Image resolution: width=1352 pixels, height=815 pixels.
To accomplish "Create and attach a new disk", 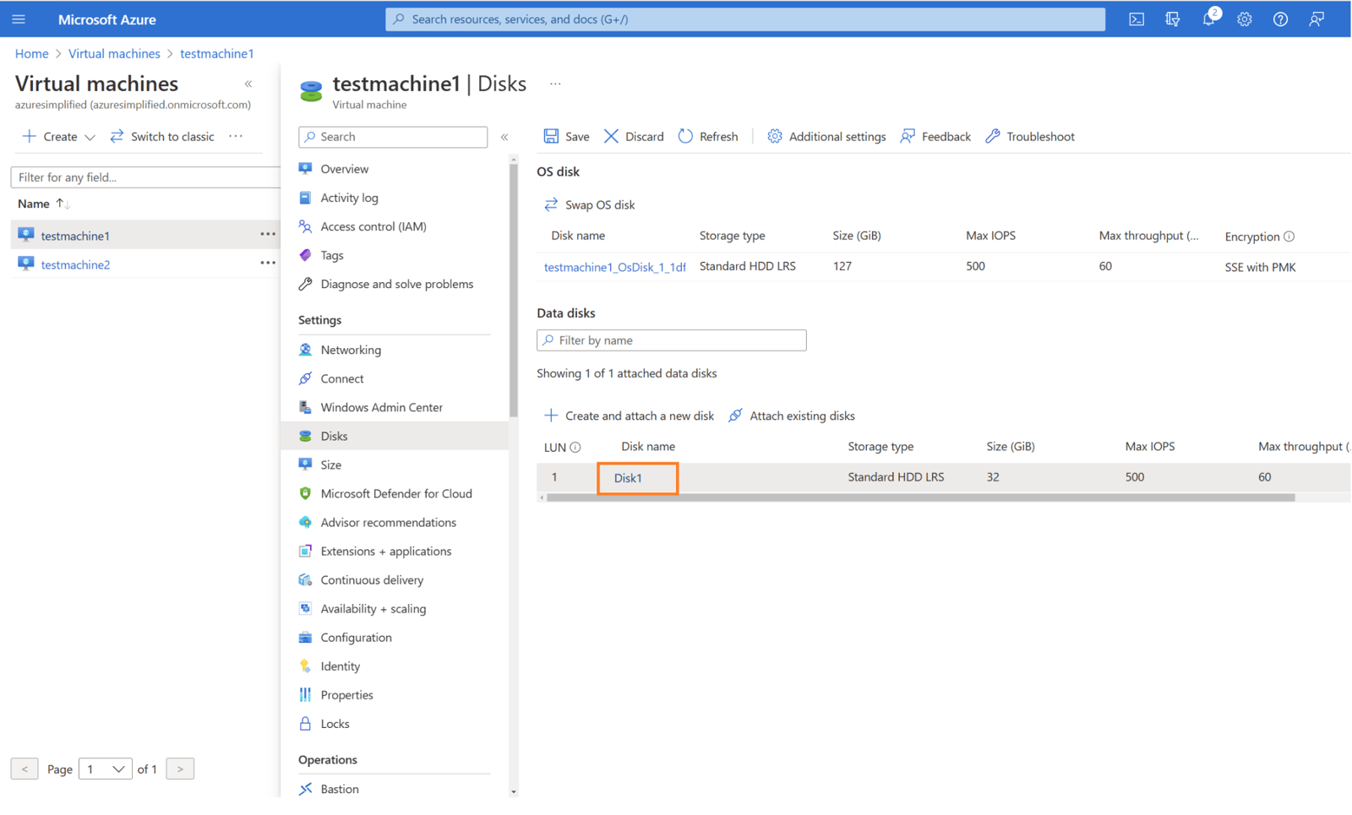I will (629, 416).
